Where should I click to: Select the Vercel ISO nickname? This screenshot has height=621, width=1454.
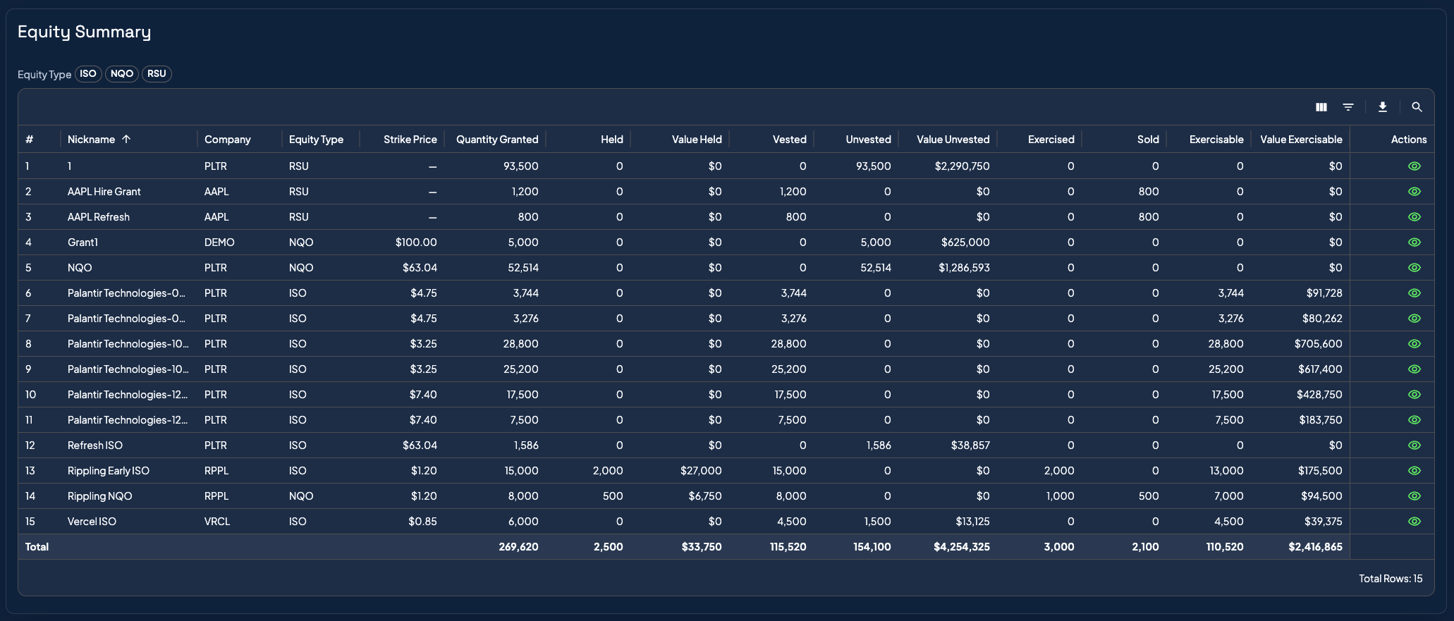pos(92,522)
